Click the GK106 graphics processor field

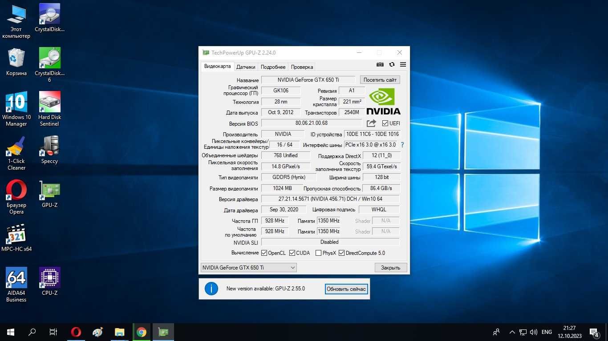(x=281, y=91)
